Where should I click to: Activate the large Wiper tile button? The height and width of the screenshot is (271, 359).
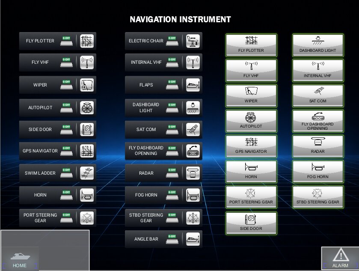[x=251, y=96]
